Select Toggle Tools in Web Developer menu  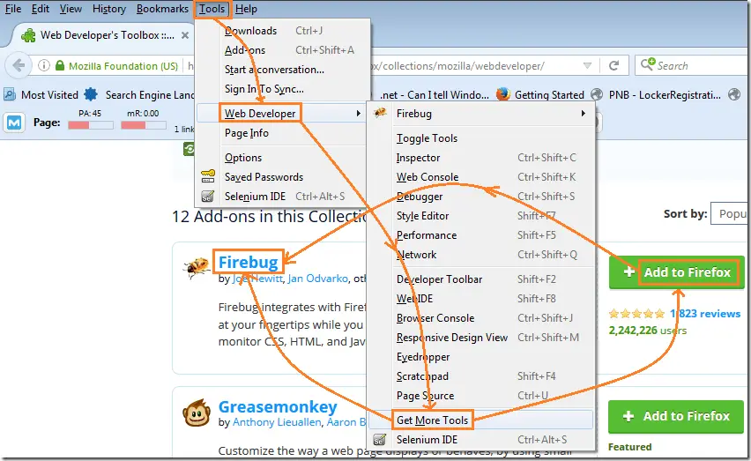pyautogui.click(x=481, y=138)
